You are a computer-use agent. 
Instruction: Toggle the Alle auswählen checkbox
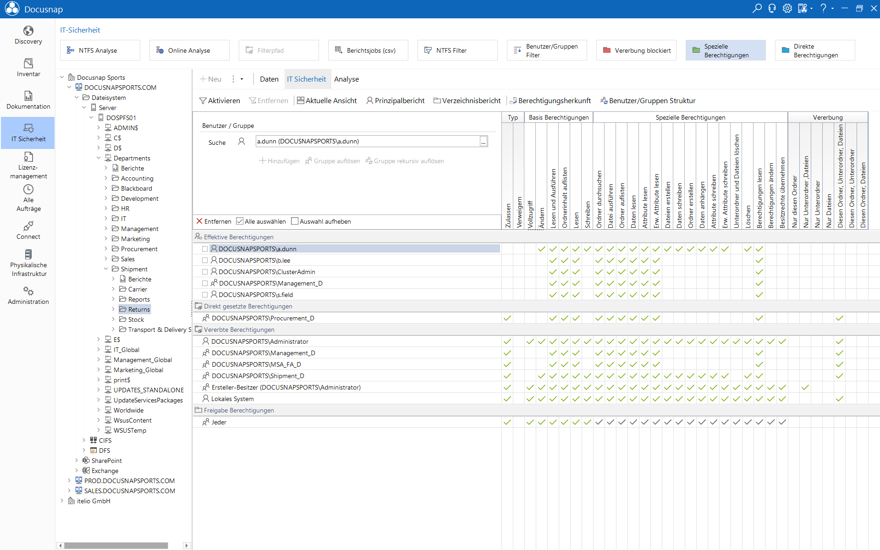point(240,221)
